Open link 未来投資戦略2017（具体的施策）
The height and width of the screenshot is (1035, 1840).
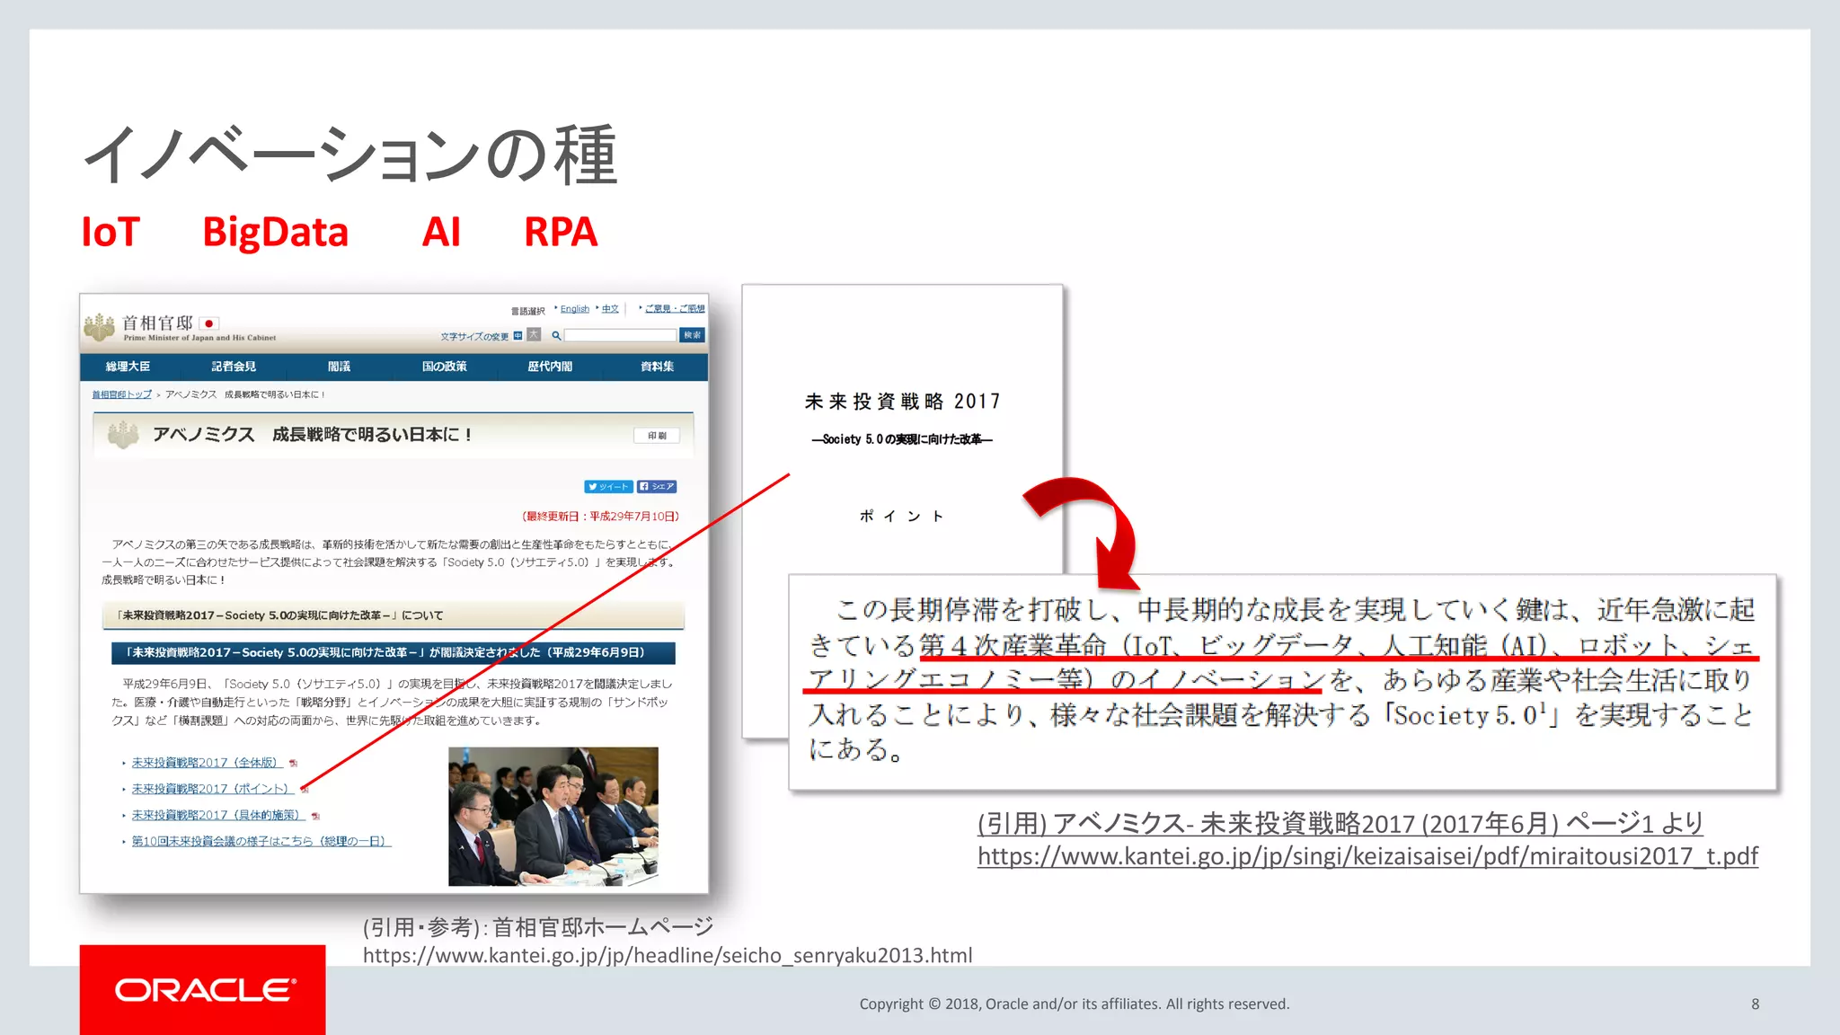(x=218, y=815)
